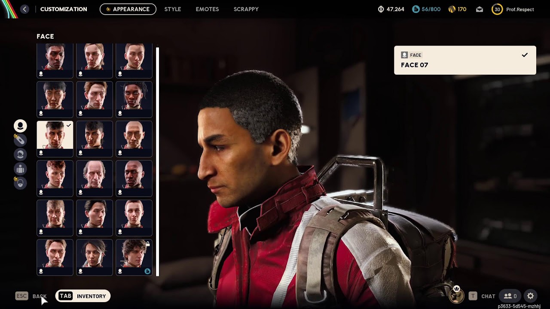Screen dimensions: 550x309
Task: Select the brown-haired man face in bottom row
Action: click(55, 257)
